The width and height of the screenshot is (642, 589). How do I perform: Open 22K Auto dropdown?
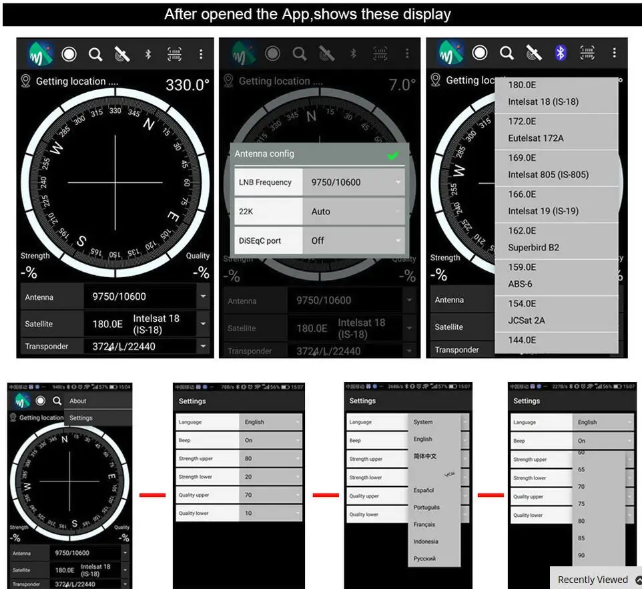353,211
